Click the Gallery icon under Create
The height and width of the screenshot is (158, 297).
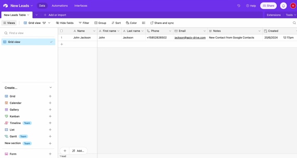pos(6,109)
